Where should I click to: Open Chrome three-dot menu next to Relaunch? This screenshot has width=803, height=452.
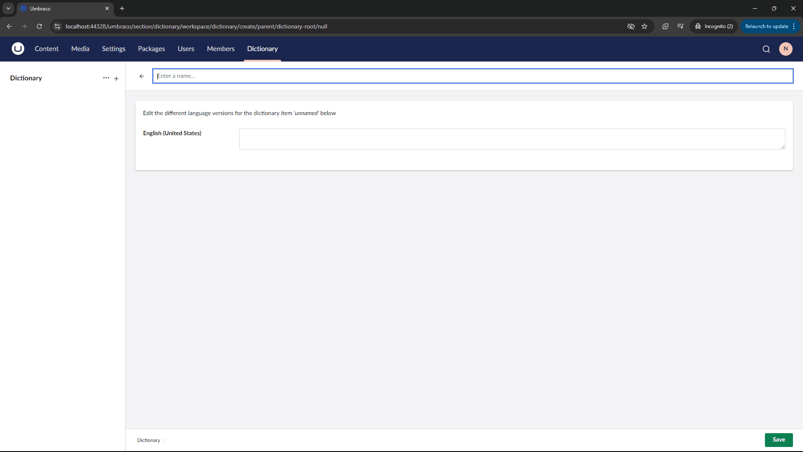[794, 26]
